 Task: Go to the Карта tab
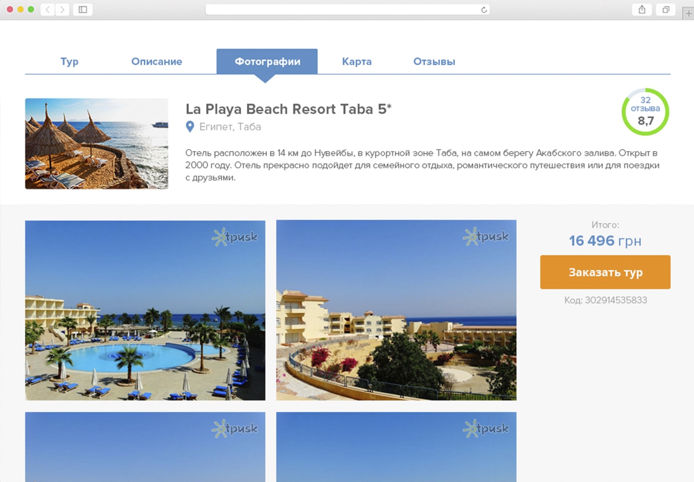(357, 62)
